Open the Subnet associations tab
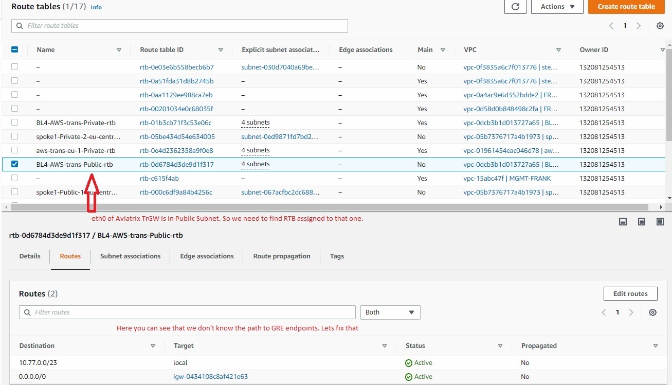The image size is (672, 385). click(x=130, y=256)
